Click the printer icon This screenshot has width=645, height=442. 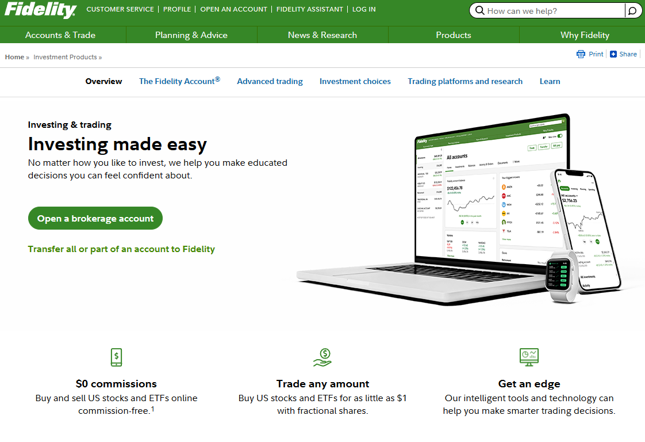point(581,54)
